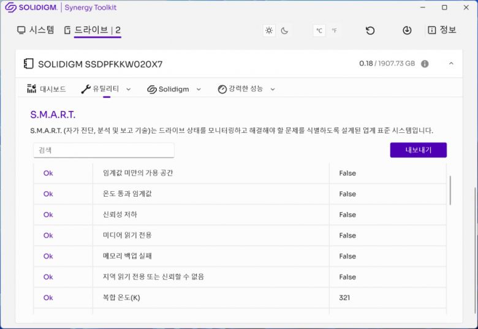
Task: Click the 검색 search field
Action: pyautogui.click(x=104, y=150)
